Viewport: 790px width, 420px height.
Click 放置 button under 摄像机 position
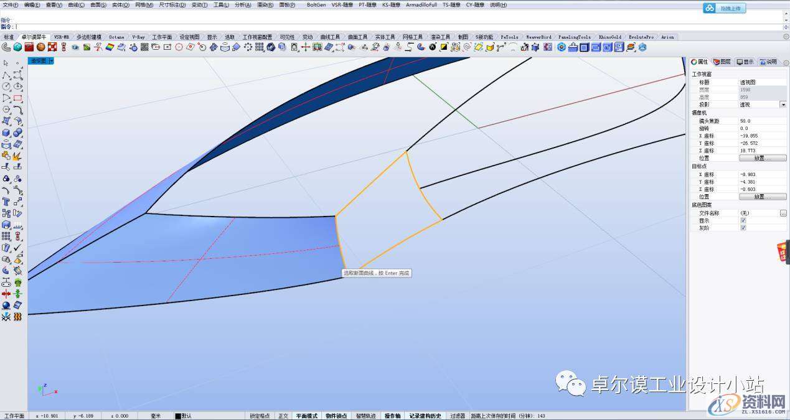pyautogui.click(x=763, y=158)
